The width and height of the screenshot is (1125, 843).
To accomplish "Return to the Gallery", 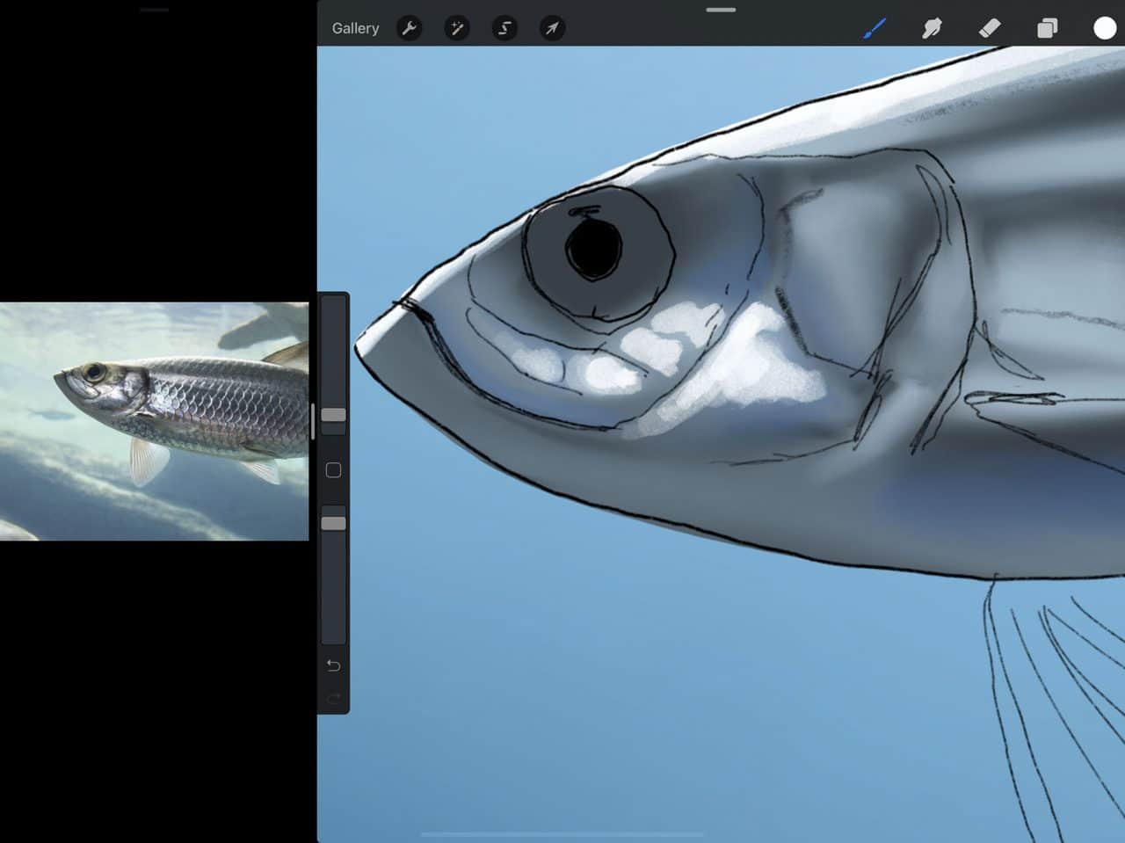I will click(x=354, y=27).
